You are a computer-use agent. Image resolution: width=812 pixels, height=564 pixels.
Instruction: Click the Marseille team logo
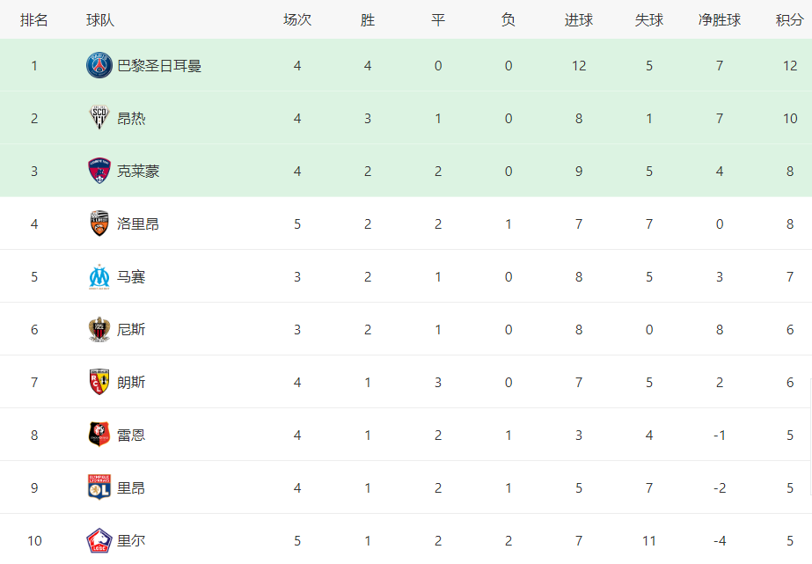pos(99,277)
